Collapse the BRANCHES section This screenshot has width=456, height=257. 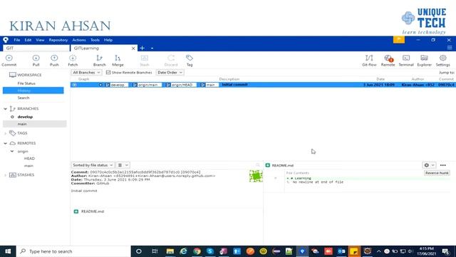5,109
